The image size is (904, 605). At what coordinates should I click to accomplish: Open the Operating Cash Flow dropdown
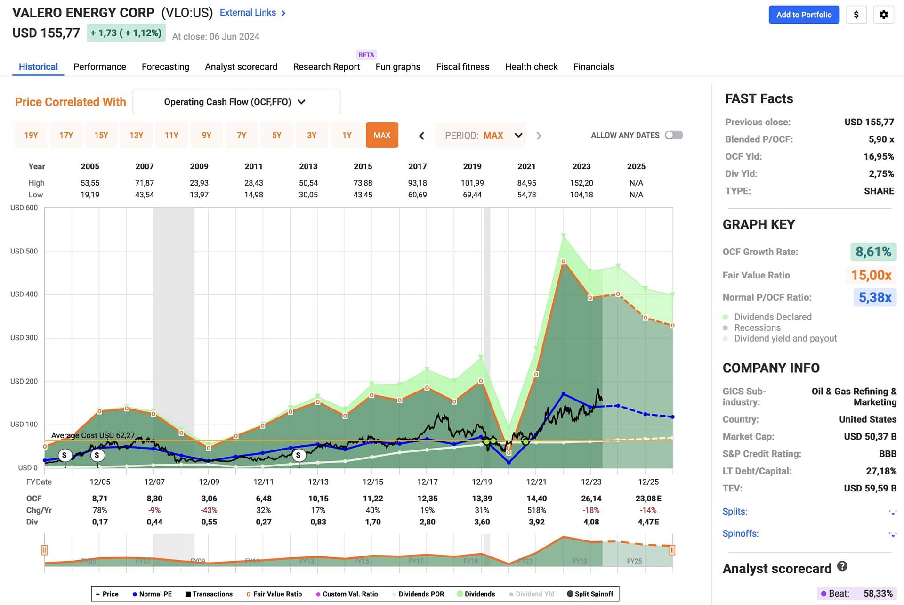(236, 102)
